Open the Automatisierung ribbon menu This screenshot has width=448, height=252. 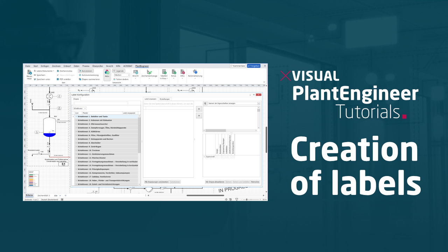point(195,74)
